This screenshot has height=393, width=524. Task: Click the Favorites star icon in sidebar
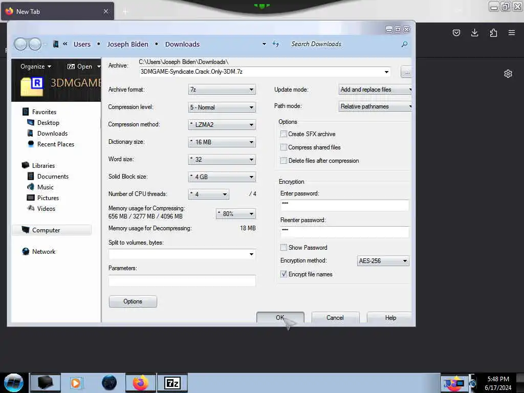tap(26, 112)
